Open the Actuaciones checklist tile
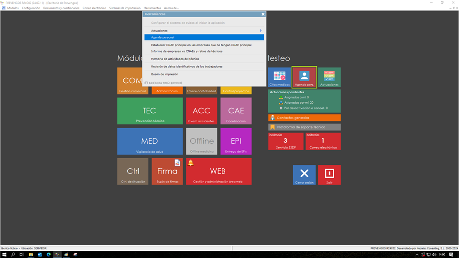 [329, 77]
